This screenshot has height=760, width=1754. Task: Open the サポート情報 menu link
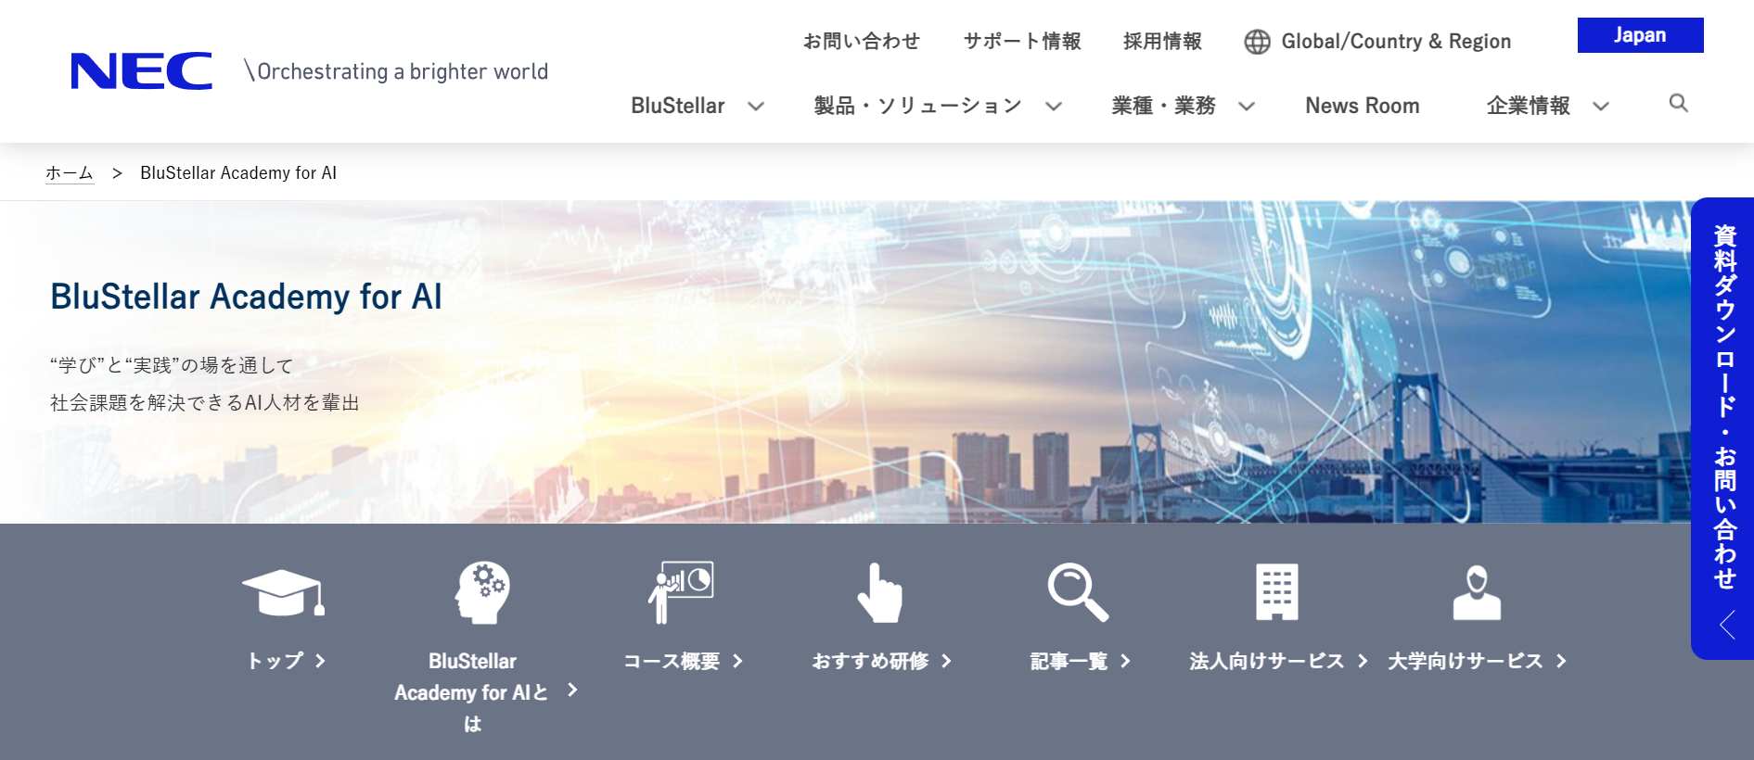1022,42
